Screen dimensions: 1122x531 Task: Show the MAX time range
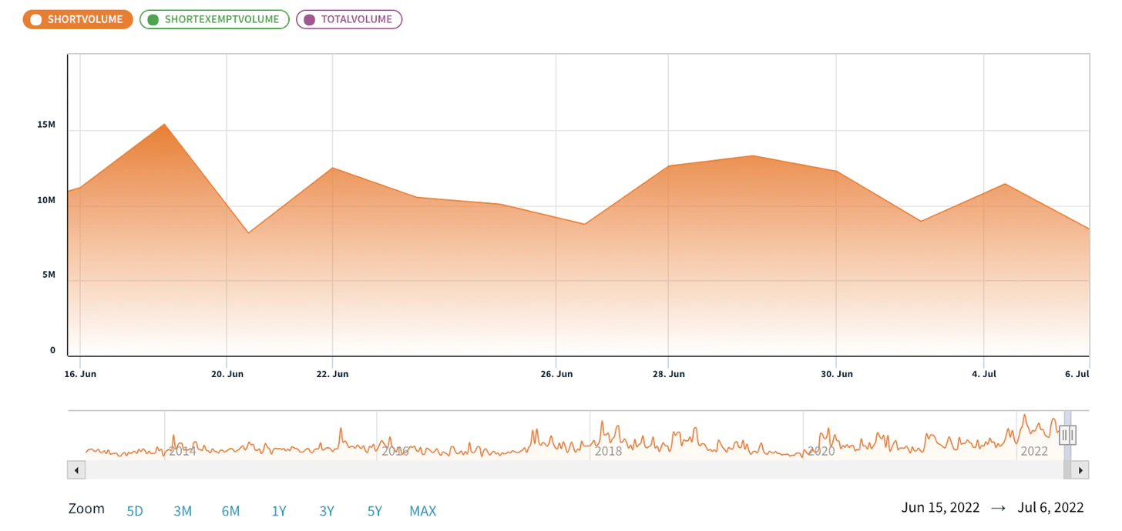tap(422, 511)
